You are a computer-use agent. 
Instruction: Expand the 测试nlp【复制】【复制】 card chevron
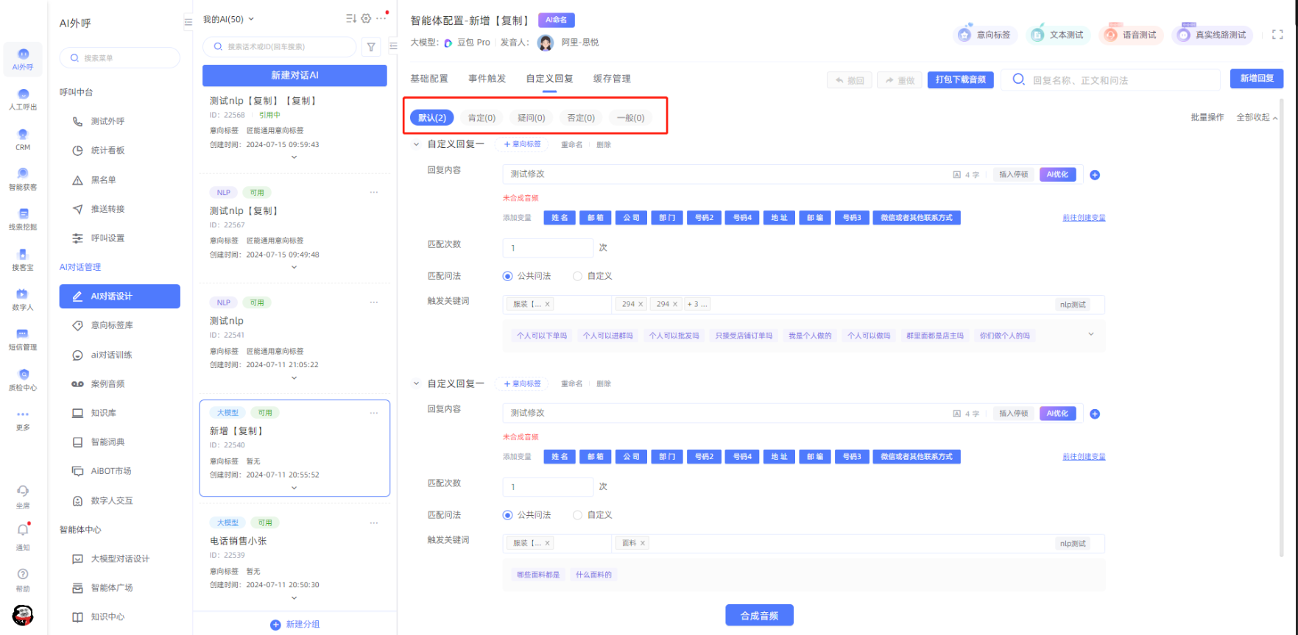pos(294,157)
